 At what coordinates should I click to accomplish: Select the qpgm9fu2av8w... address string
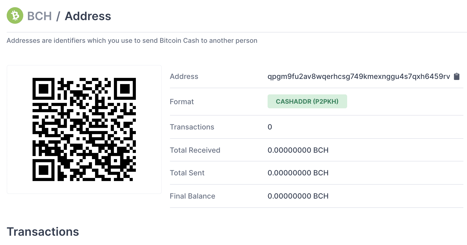[359, 77]
